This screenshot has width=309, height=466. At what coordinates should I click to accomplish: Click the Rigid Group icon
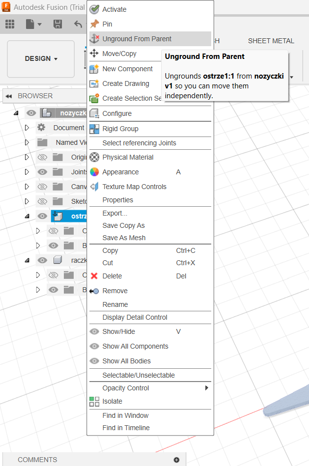[94, 129]
